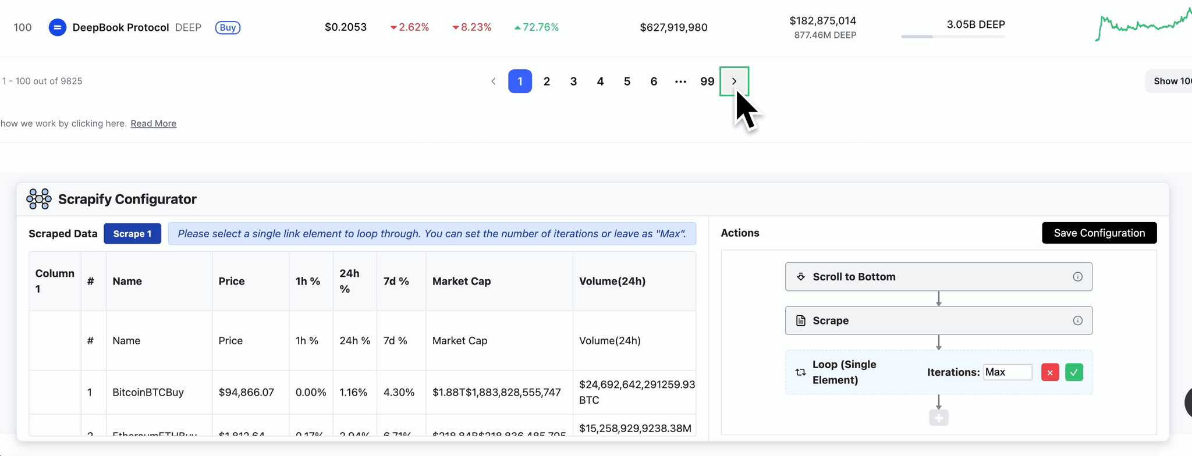Select page 3 in pagination
The width and height of the screenshot is (1192, 456).
(573, 81)
